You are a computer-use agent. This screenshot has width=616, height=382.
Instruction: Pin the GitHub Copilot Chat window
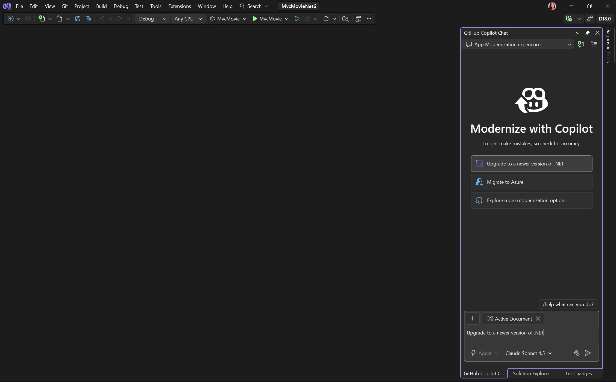pos(588,33)
